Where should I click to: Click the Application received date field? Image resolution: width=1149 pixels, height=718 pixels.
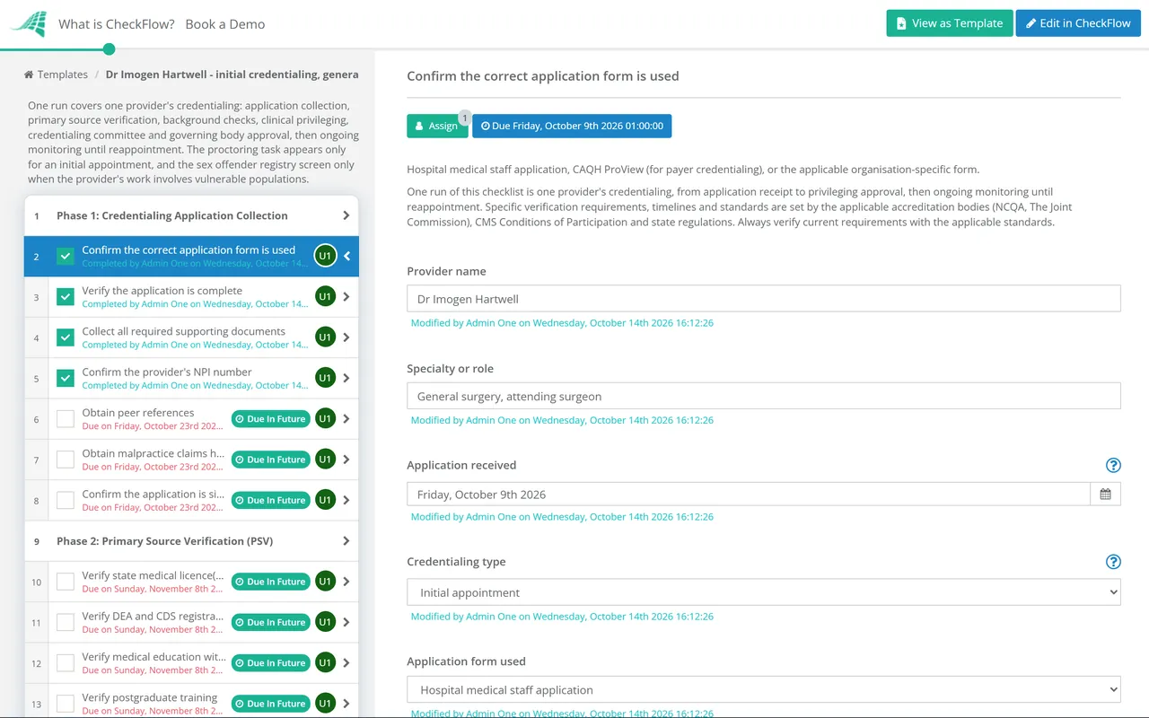click(749, 495)
